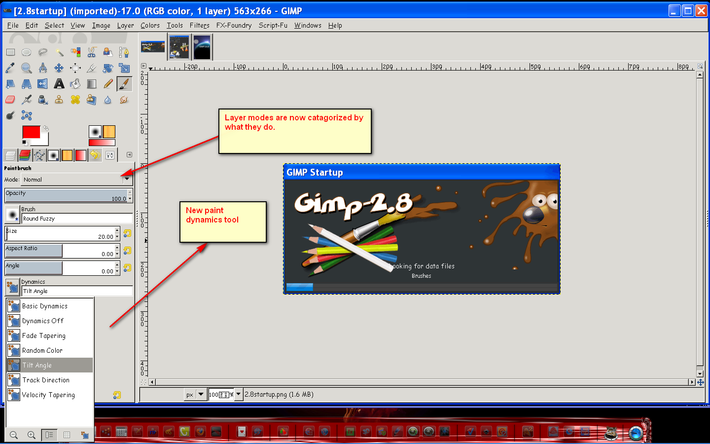Open the Filters menu
This screenshot has width=710, height=444.
click(x=200, y=25)
